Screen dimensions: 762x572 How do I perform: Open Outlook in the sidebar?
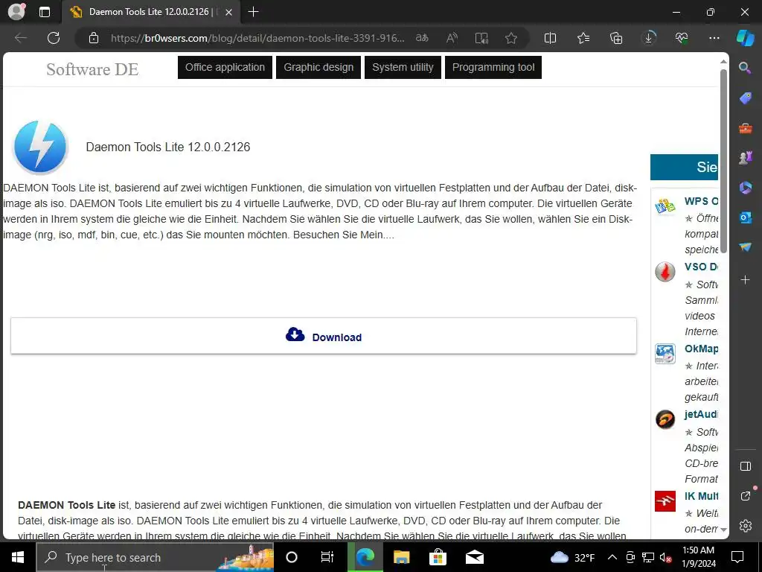(745, 217)
